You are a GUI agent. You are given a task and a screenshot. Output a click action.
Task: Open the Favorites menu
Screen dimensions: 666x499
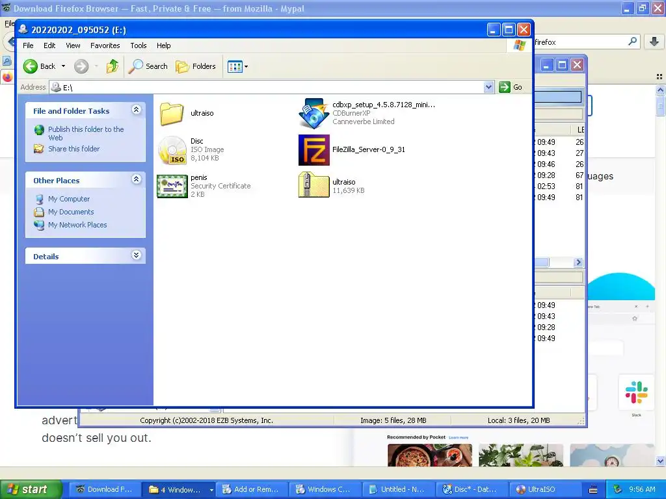[x=105, y=45]
